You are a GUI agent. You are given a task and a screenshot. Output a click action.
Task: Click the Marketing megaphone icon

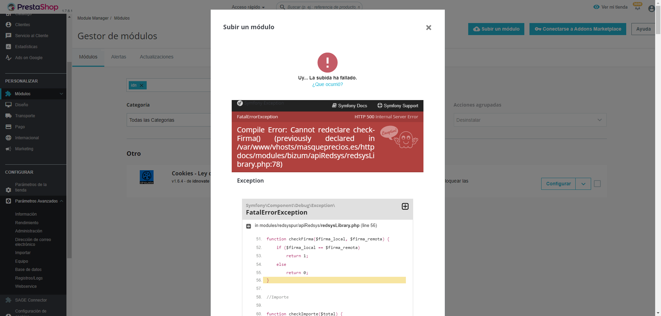9,149
